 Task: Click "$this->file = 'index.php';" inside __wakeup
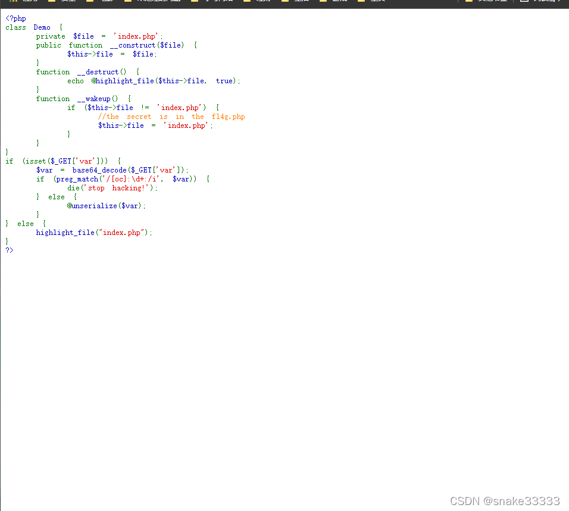(155, 126)
